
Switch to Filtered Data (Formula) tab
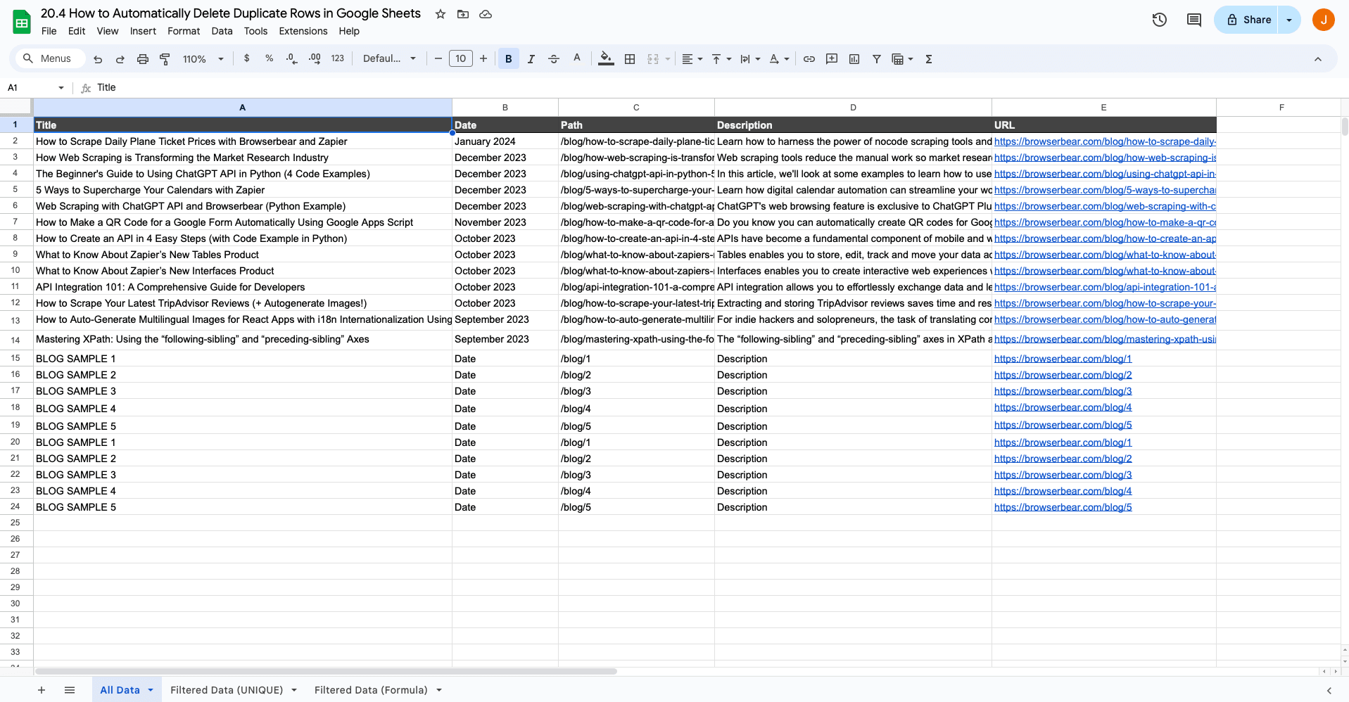371,690
